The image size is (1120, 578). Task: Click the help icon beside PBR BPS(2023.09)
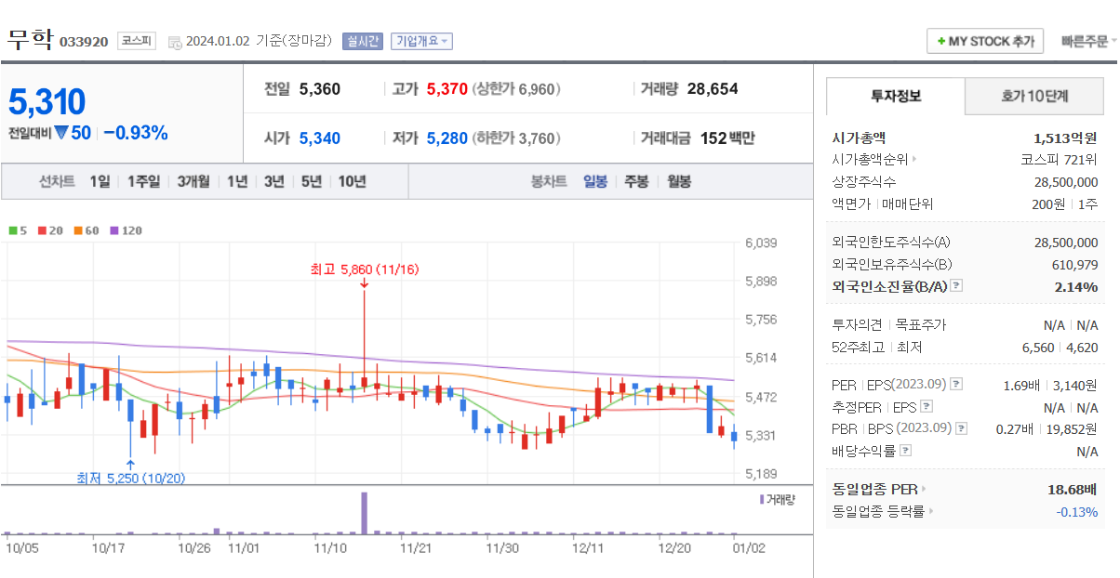962,428
